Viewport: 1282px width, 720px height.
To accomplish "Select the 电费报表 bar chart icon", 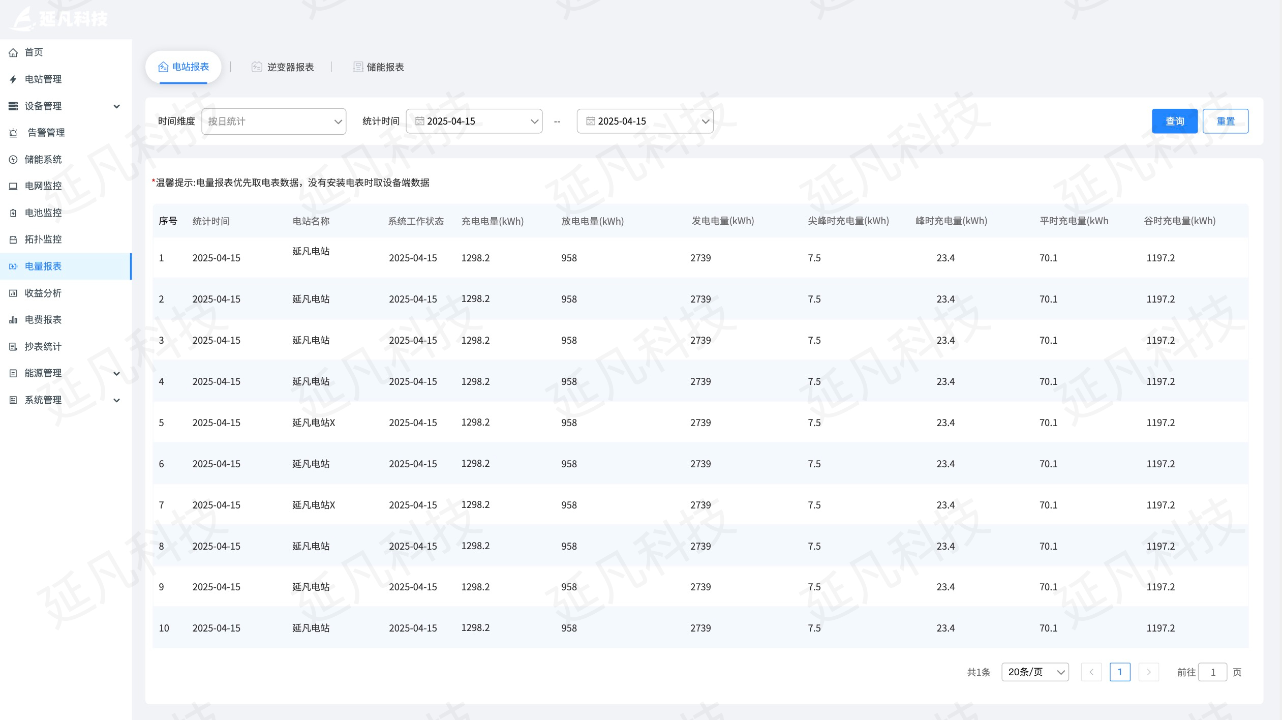I will tap(14, 320).
